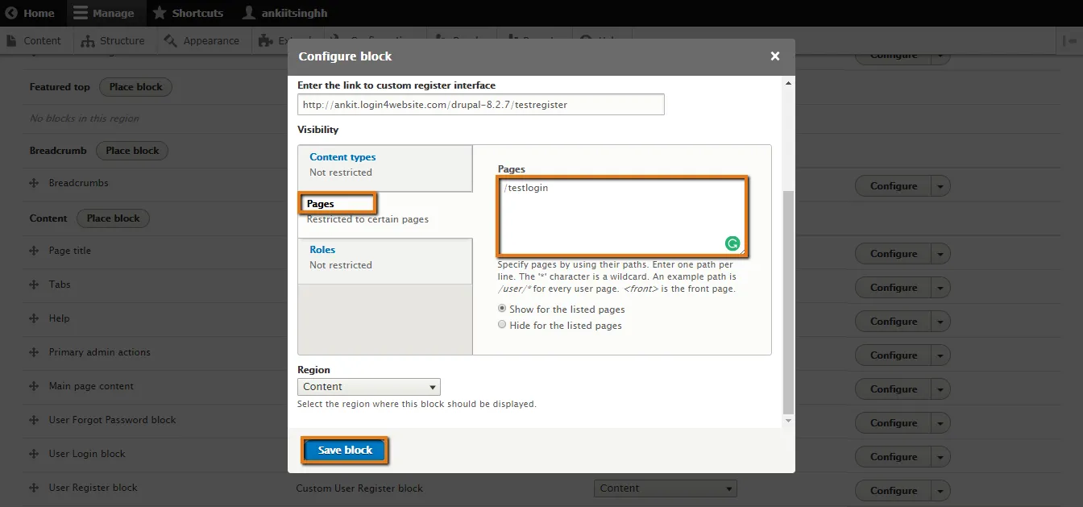This screenshot has height=507, width=1083.
Task: Open the Manage toolbar menu
Action: click(103, 13)
